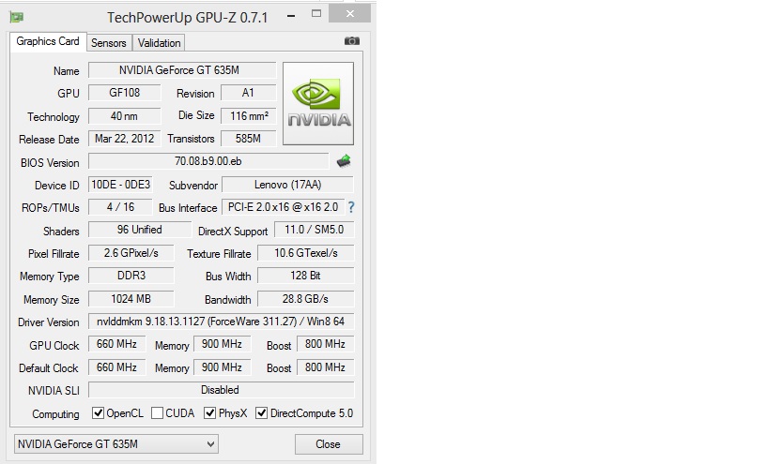Click the Default Clock row Boost 800 MHz
Image resolution: width=769 pixels, height=464 pixels.
325,367
